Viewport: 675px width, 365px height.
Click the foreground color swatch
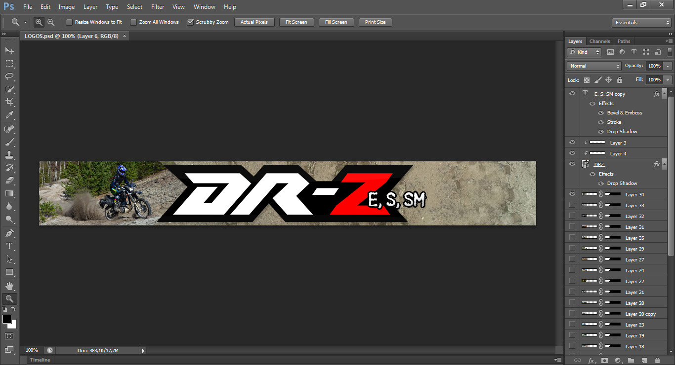tap(7, 319)
